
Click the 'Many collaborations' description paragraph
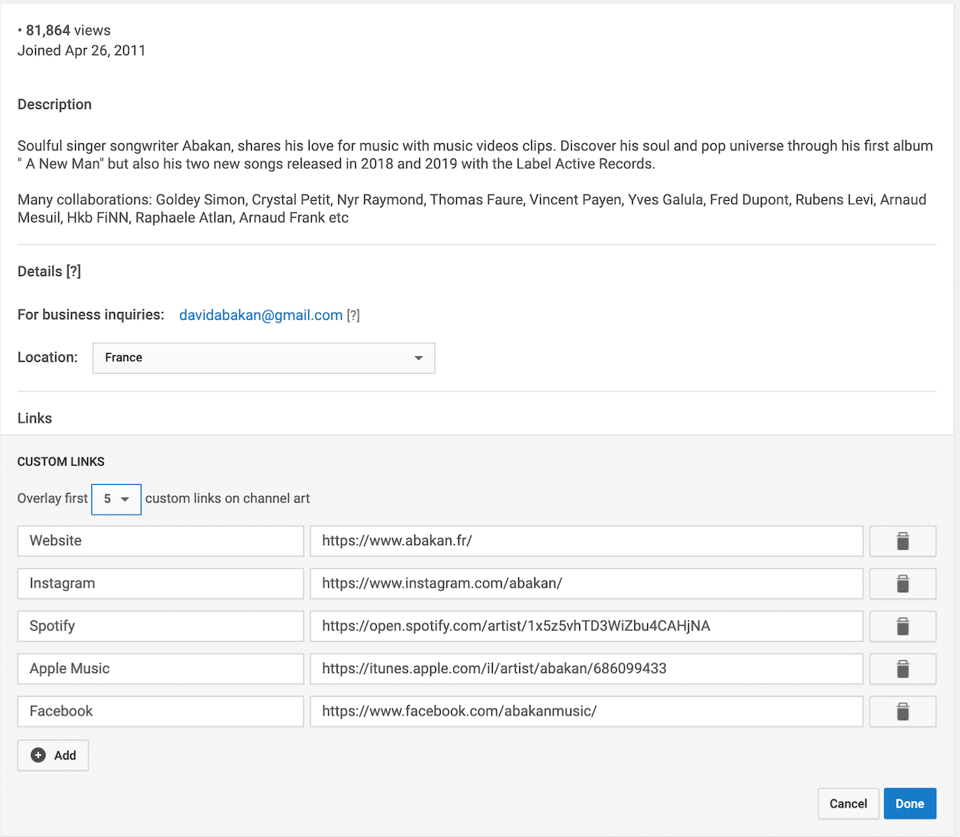pyautogui.click(x=472, y=208)
